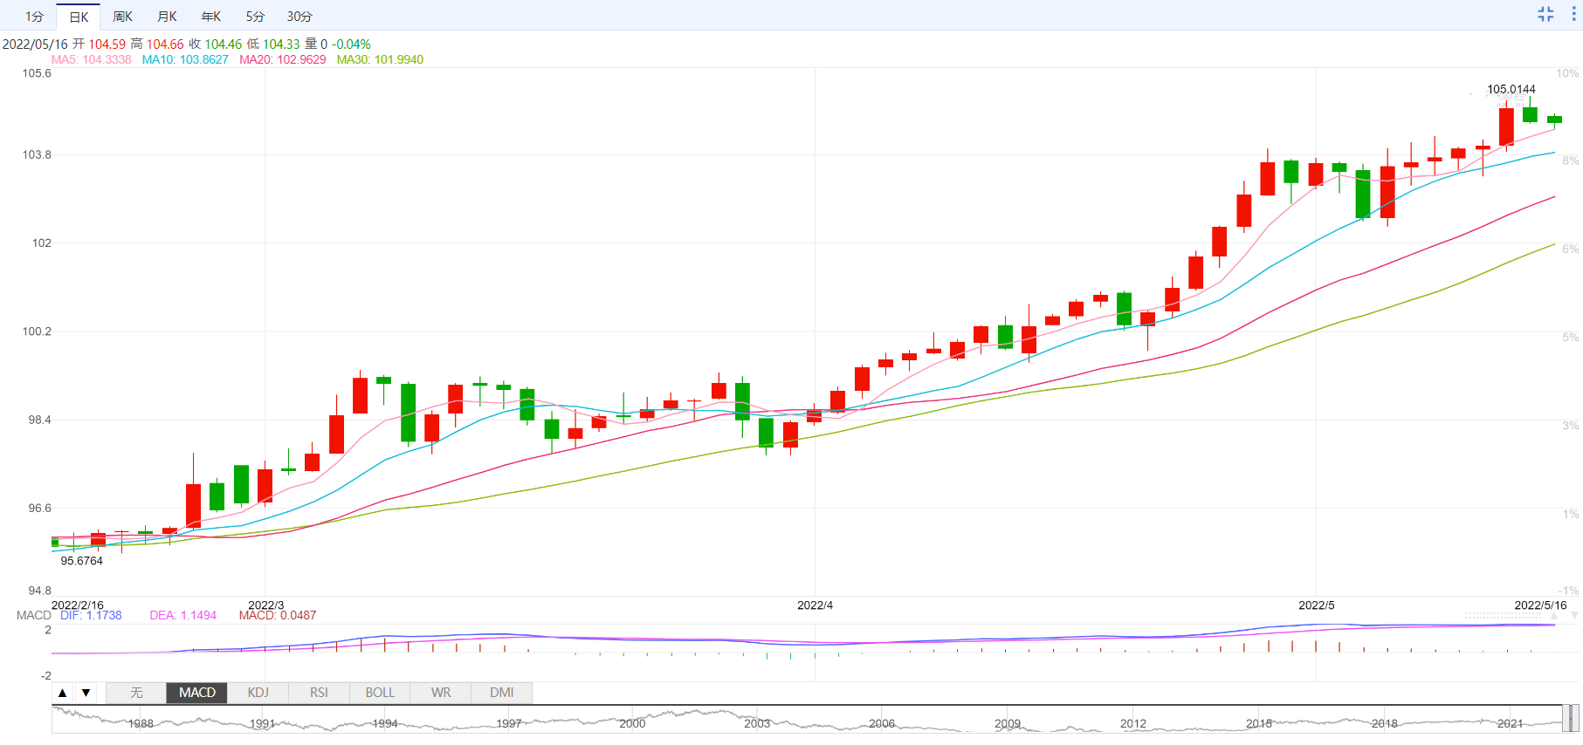
Task: Click the MA10: 103.8627 legend label
Action: [185, 60]
